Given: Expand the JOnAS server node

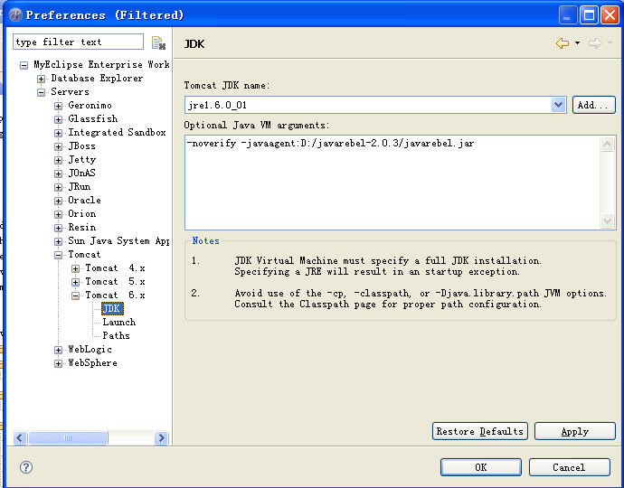Looking at the screenshot, I should [58, 174].
